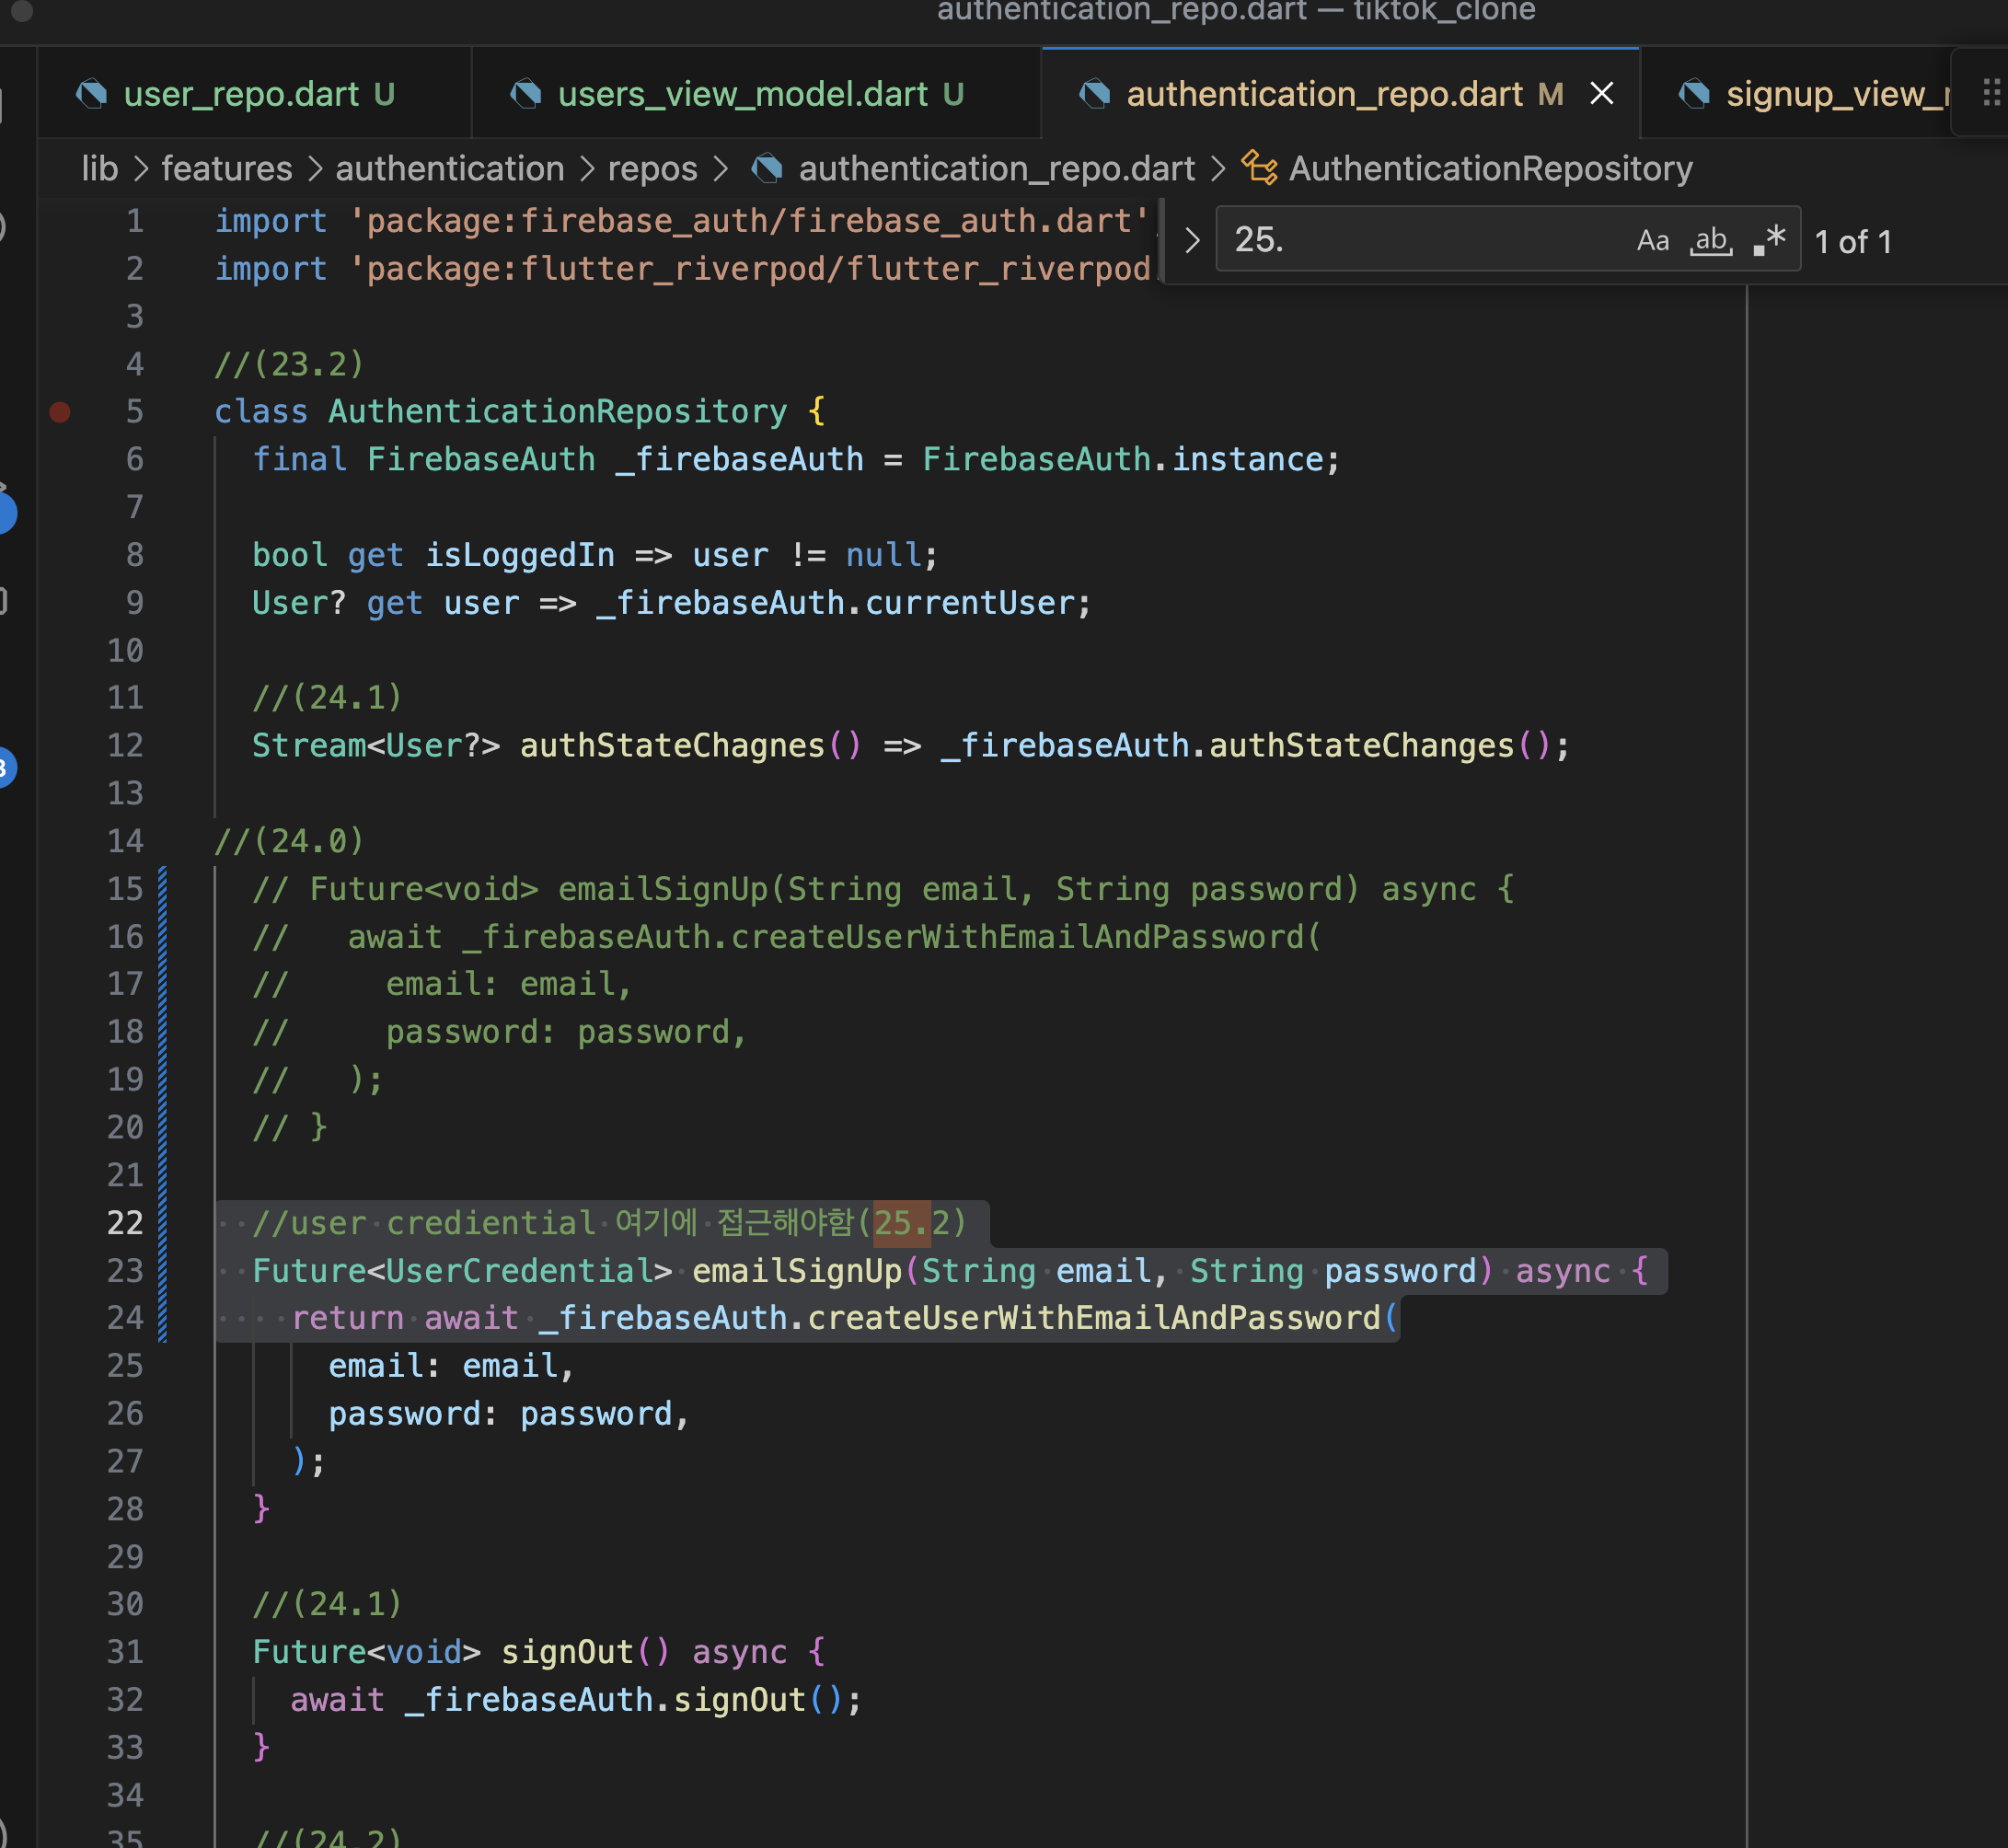
Task: Toggle Match Whole Word option
Action: click(1710, 241)
